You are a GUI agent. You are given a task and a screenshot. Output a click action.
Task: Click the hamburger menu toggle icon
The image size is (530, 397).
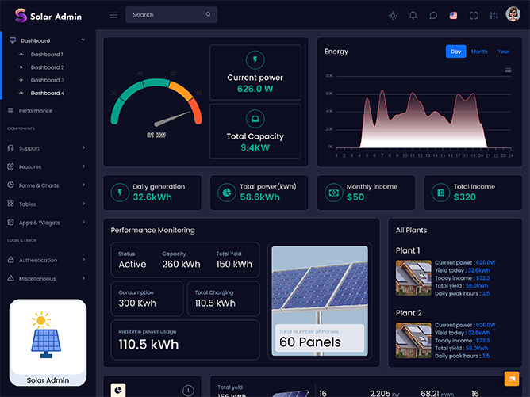click(113, 15)
